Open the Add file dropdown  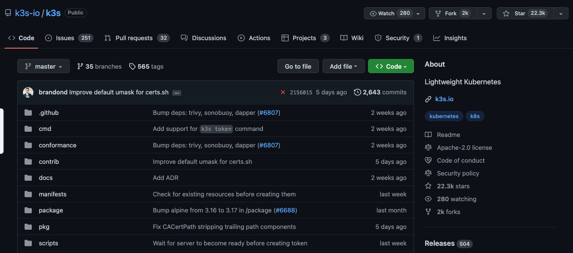tap(343, 66)
